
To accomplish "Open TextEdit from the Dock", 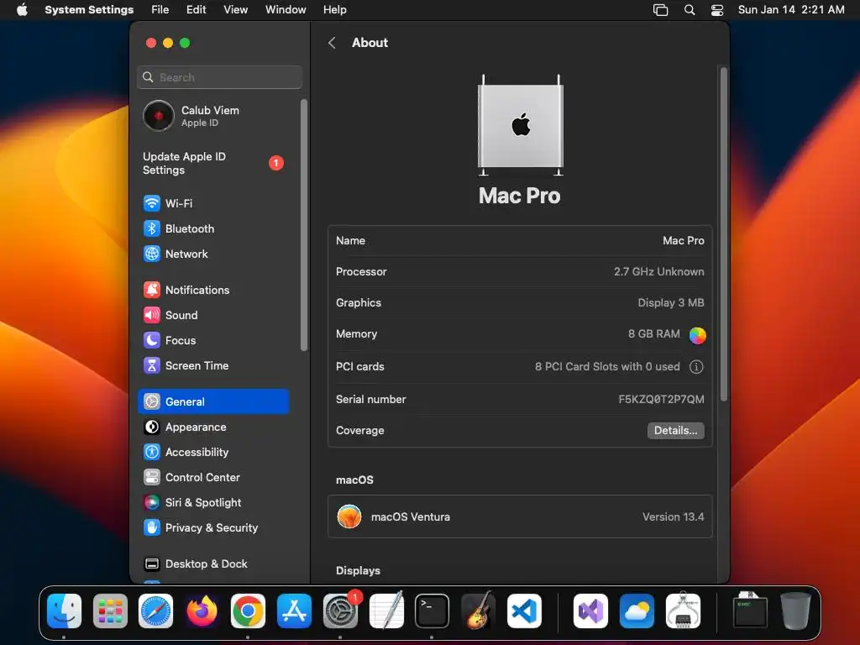I will pos(386,611).
